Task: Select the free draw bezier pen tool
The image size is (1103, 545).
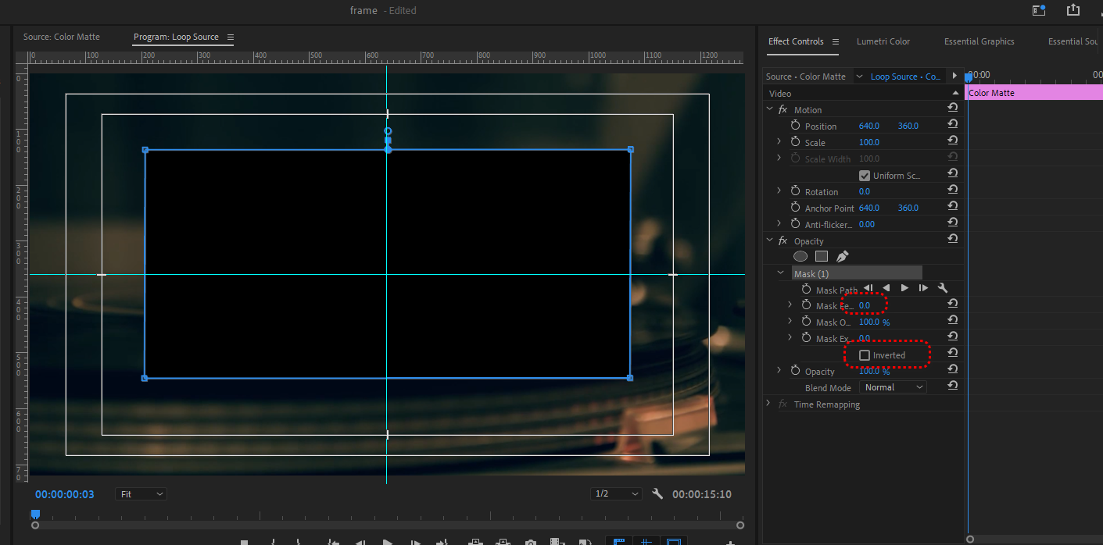Action: pyautogui.click(x=842, y=256)
